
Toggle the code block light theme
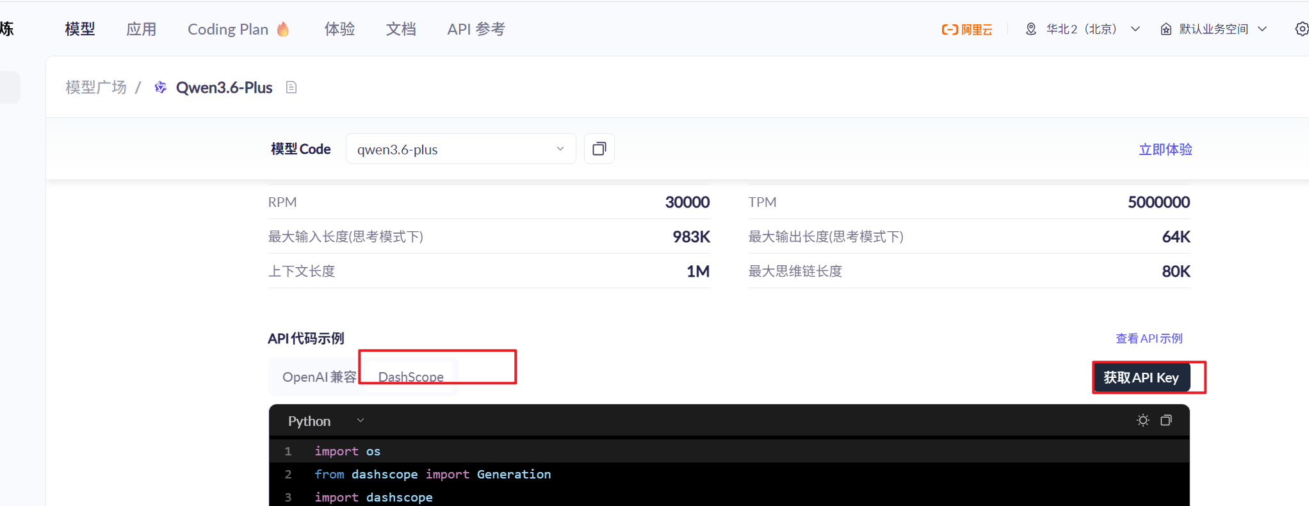(1142, 421)
